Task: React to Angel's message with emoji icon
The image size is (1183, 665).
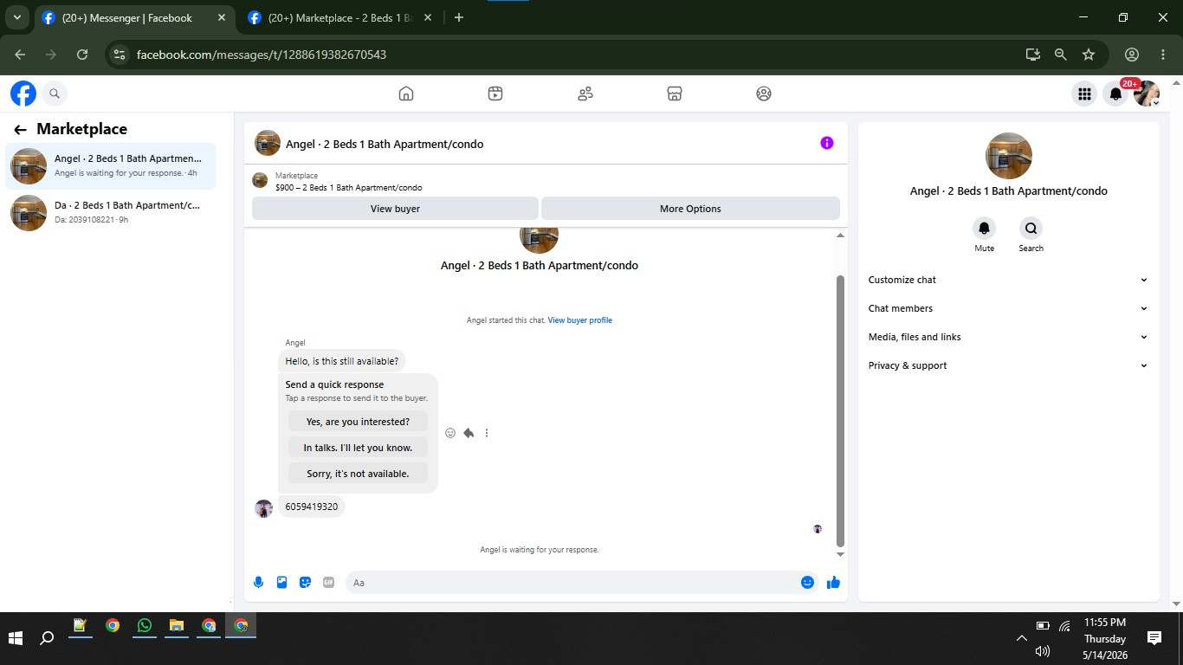Action: coord(450,433)
